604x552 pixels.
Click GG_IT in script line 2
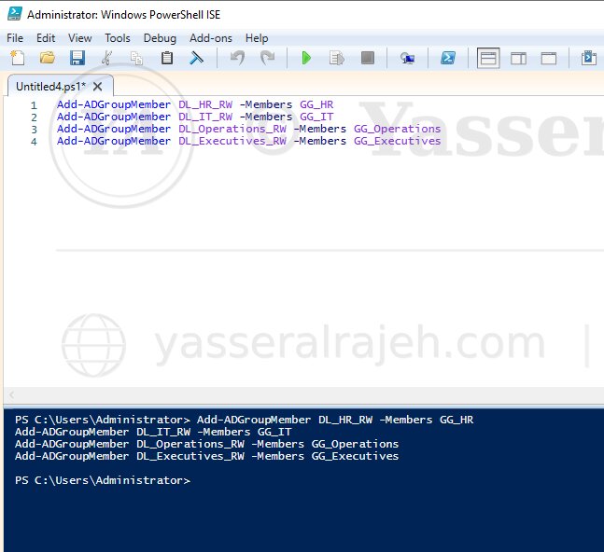point(316,117)
